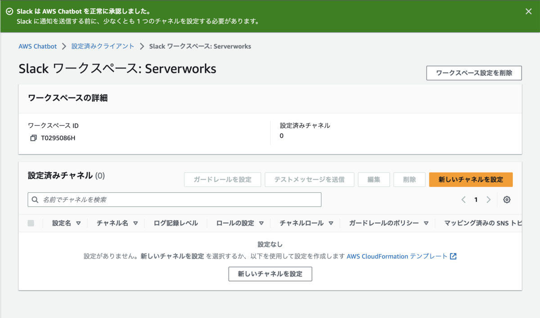Image resolution: width=540 pixels, height=318 pixels.
Task: Click 設定なし empty state text
Action: pyautogui.click(x=270, y=244)
